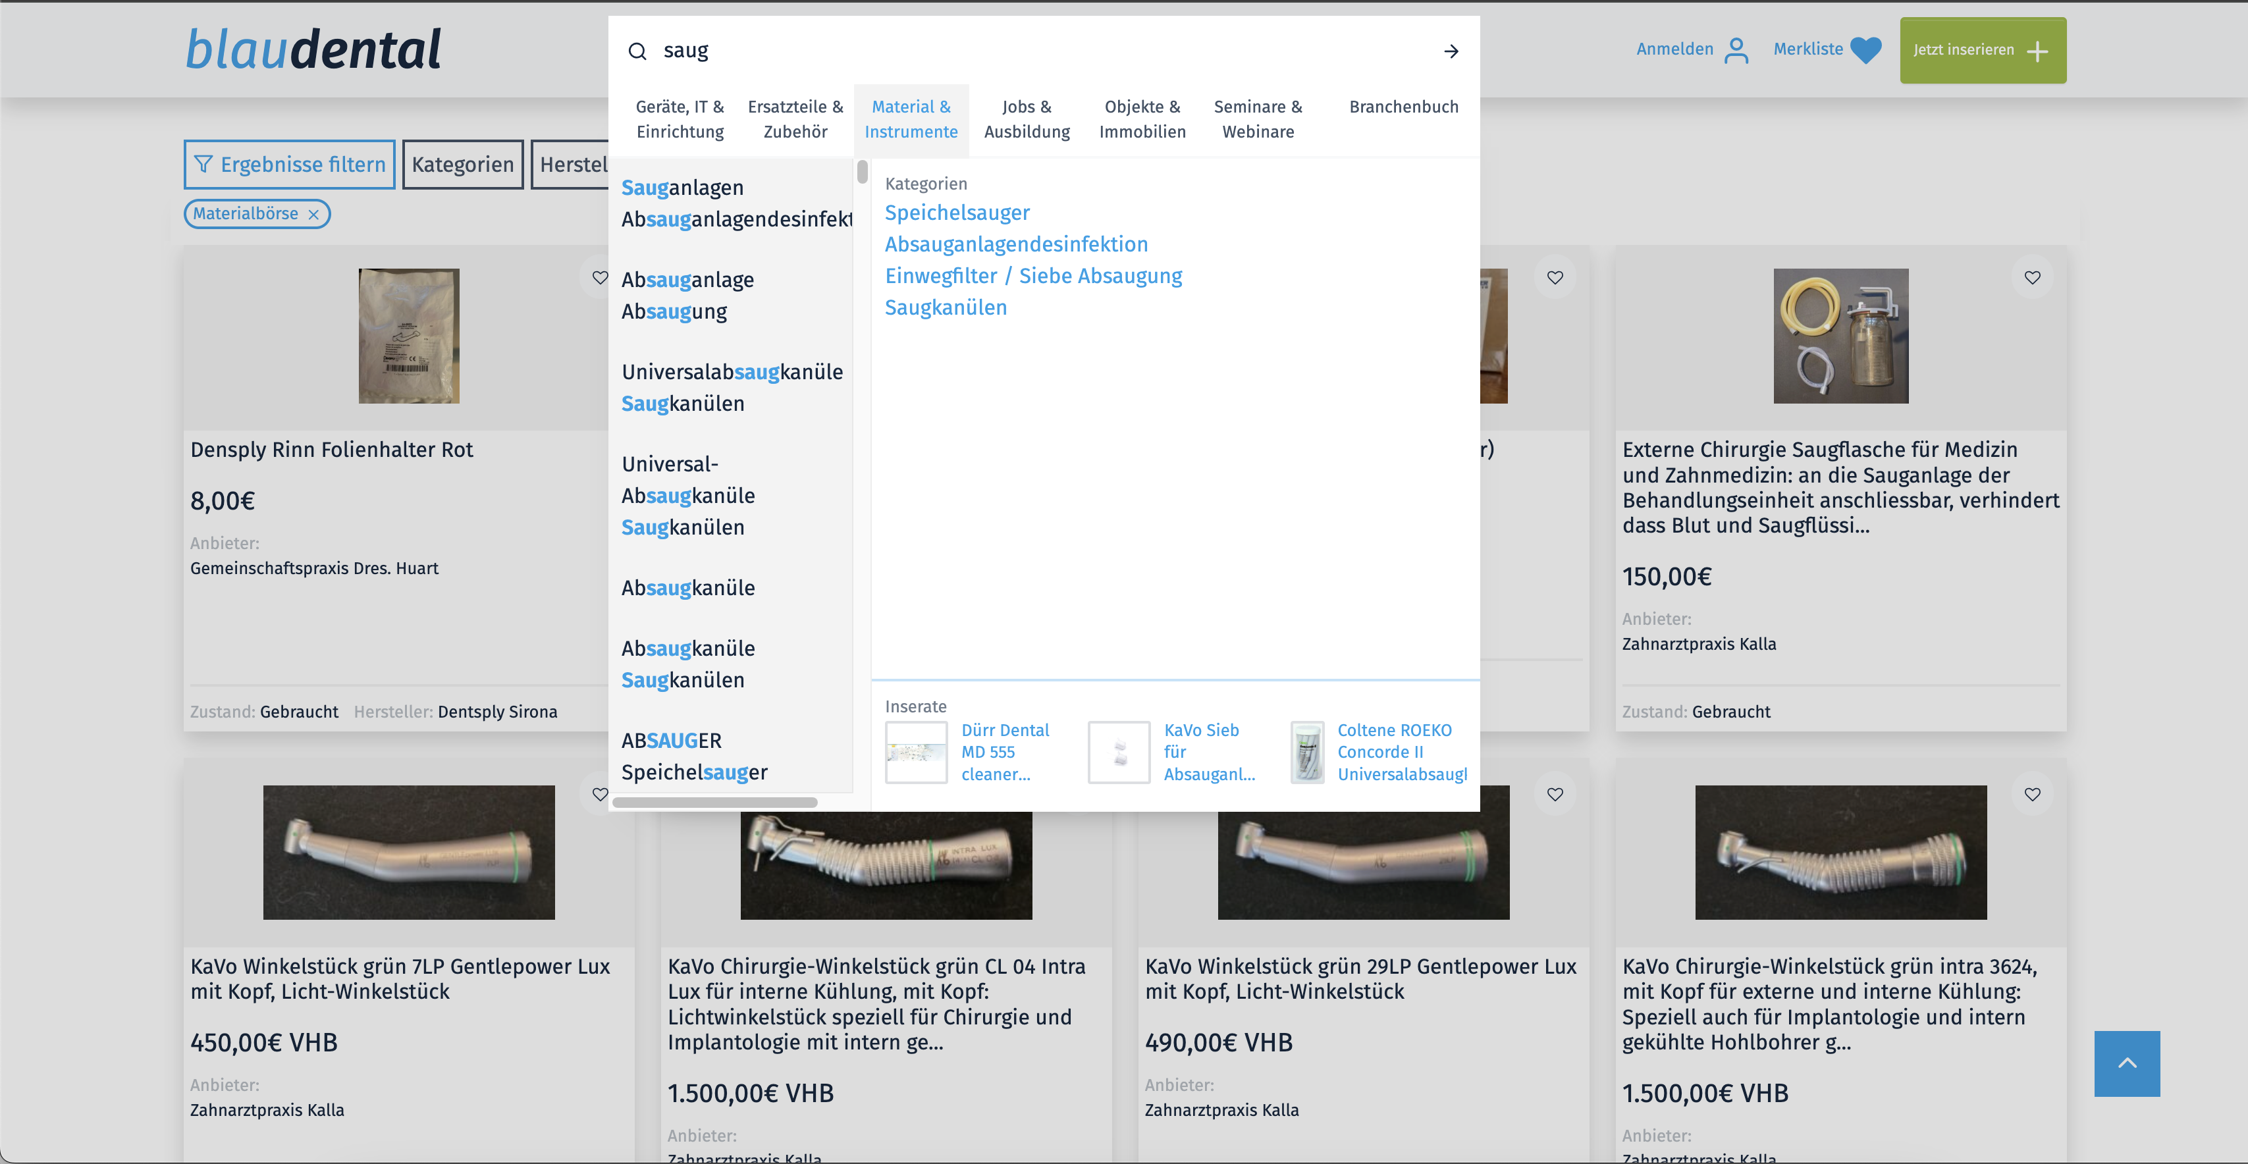Open the Dürr Dental MD 555 cleaner listing
Screen dimensions: 2248x1164
click(1005, 752)
